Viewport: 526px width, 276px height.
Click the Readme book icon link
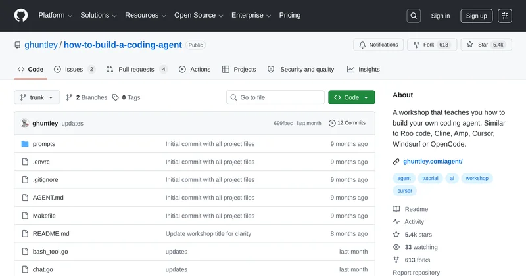tap(396, 209)
